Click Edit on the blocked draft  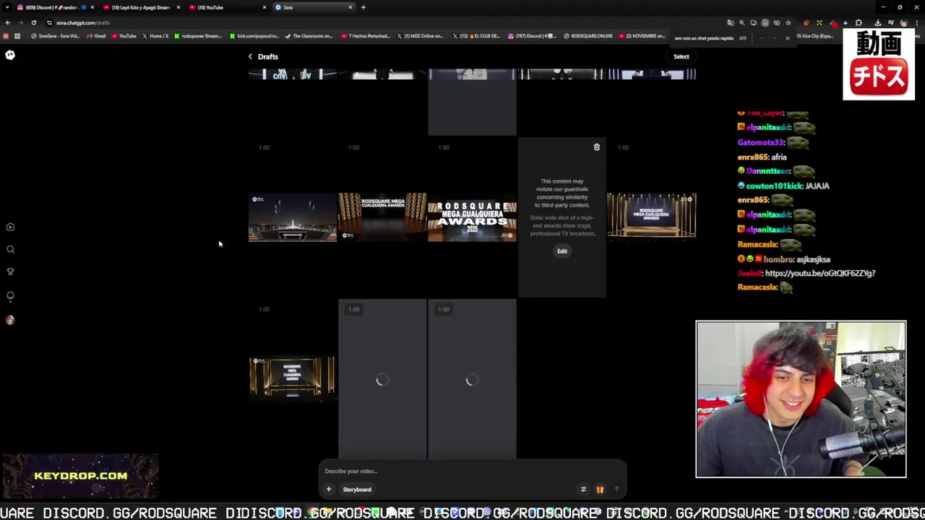click(x=562, y=251)
